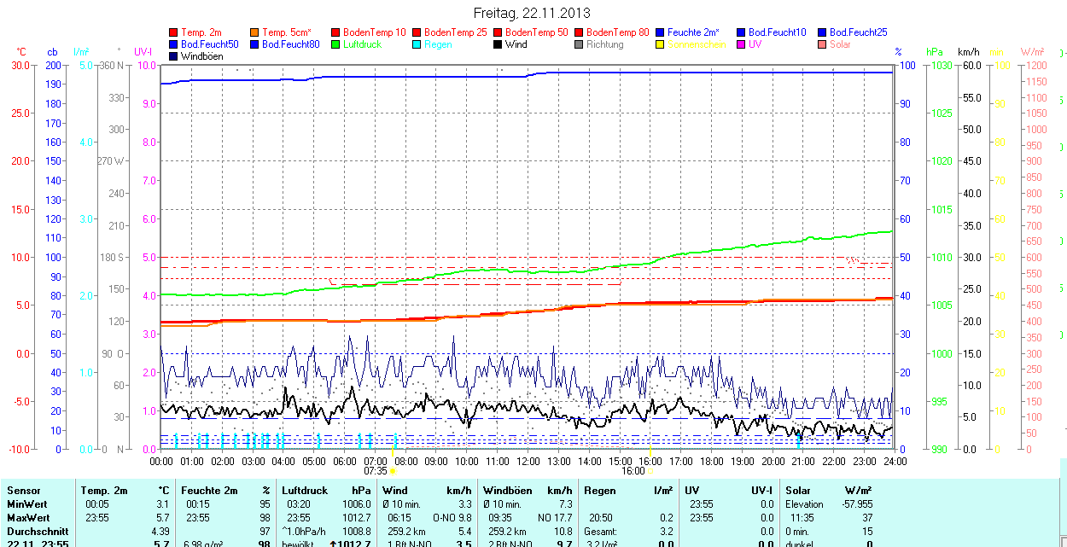The image size is (1067, 547).
Task: Click the chart title Freitag, 22.11.2013
Action: point(532,14)
